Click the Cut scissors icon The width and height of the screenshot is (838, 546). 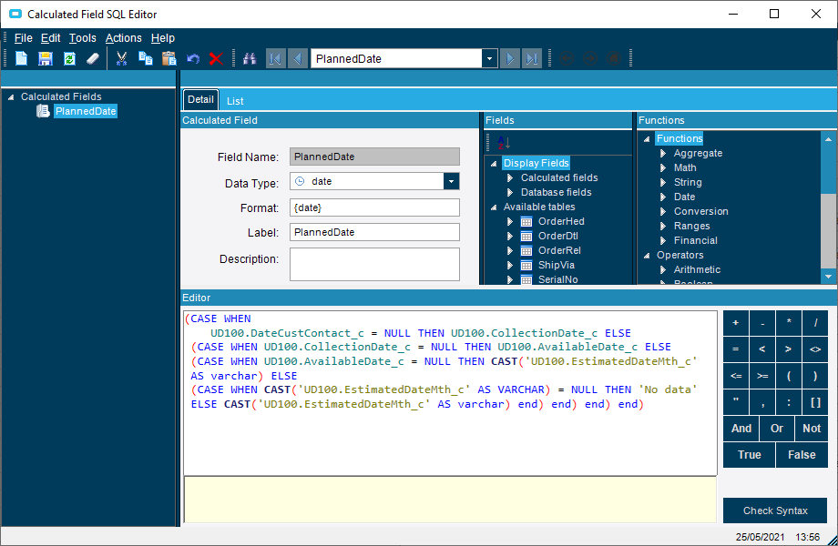coord(122,58)
